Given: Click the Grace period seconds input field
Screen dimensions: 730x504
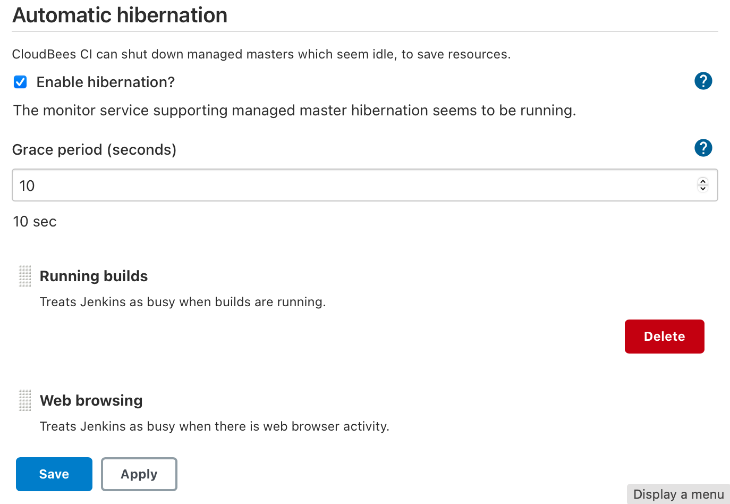Looking at the screenshot, I should (x=351, y=186).
